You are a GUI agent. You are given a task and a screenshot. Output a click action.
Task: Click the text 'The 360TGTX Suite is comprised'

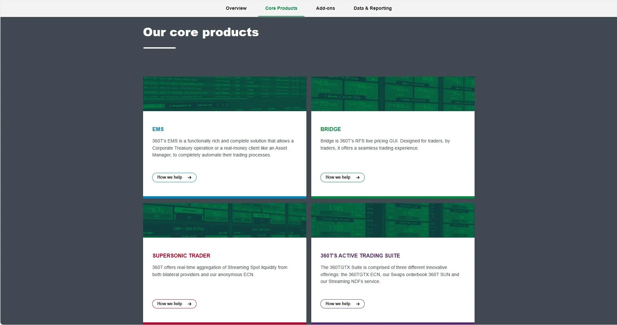390,274
